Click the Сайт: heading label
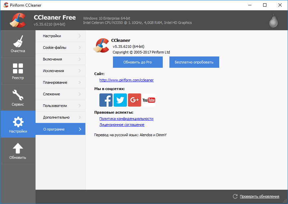The height and width of the screenshot is (204, 288). pos(99,74)
